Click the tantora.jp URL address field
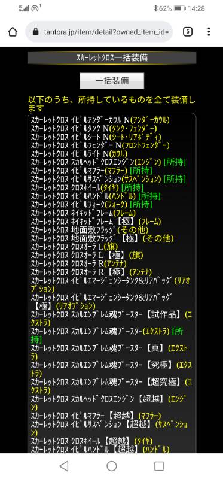The height and width of the screenshot is (479, 223). pos(99,32)
